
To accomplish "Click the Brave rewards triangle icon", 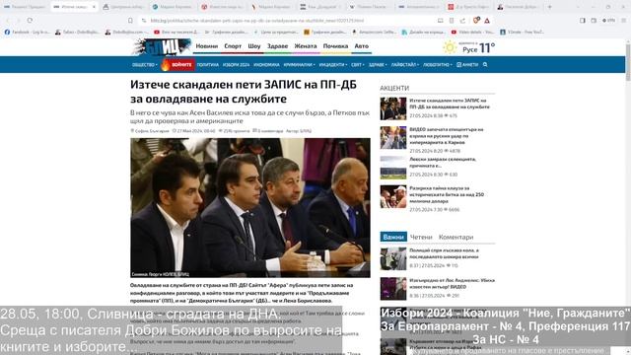I will tap(487, 21).
